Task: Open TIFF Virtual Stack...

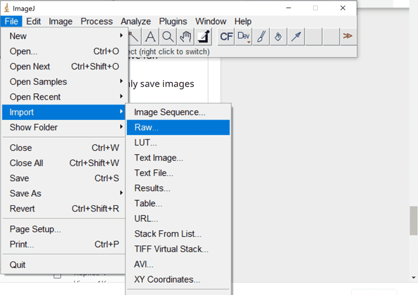Action: click(x=178, y=249)
